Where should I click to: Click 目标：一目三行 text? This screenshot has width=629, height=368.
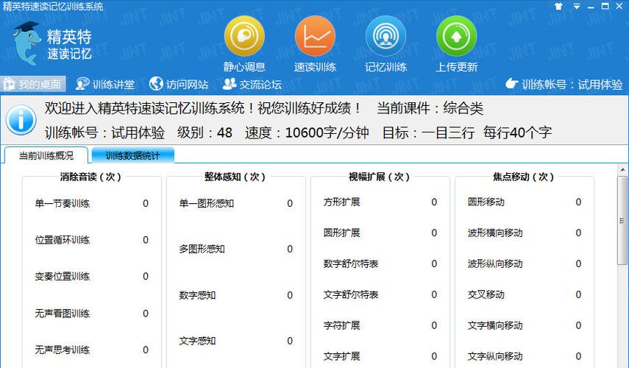point(428,132)
